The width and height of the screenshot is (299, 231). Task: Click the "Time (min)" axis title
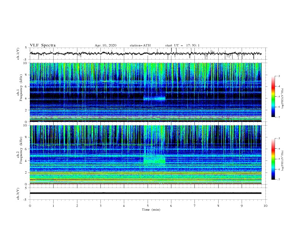click(x=151, y=209)
